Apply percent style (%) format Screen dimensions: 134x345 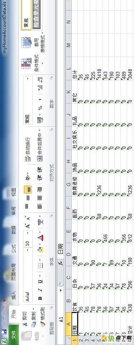(x=40, y=108)
